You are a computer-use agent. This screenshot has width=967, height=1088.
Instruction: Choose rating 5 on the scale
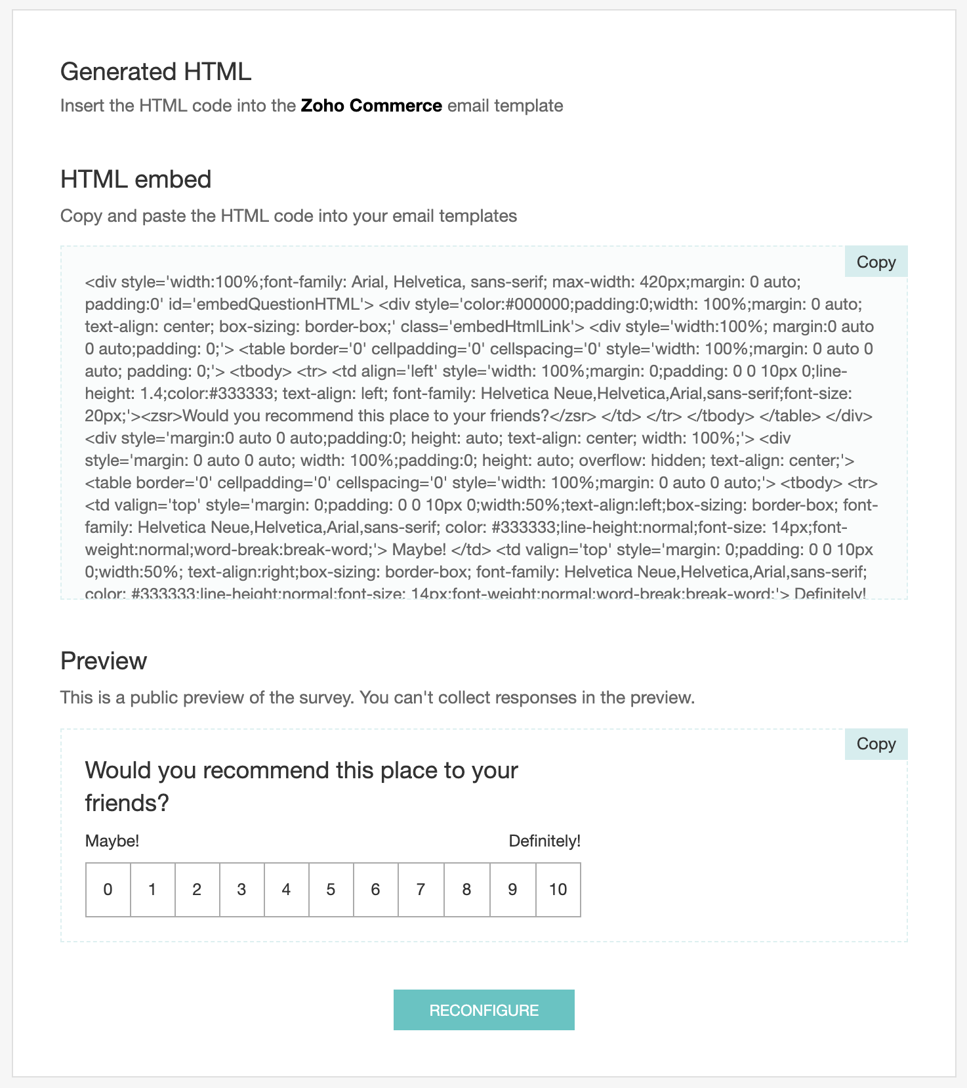(x=331, y=889)
